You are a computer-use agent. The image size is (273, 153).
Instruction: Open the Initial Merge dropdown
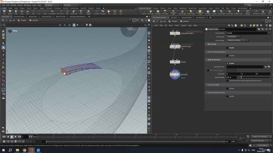coord(237,40)
